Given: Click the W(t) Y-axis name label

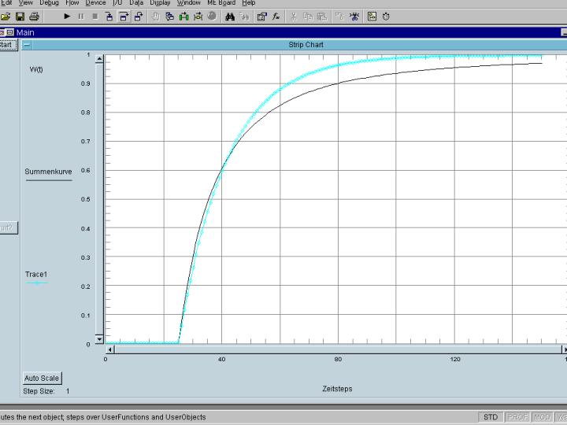Looking at the screenshot, I should tap(36, 69).
